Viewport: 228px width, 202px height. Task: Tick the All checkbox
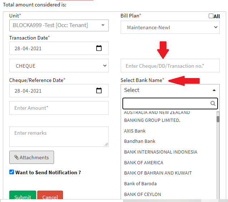[x=211, y=16]
